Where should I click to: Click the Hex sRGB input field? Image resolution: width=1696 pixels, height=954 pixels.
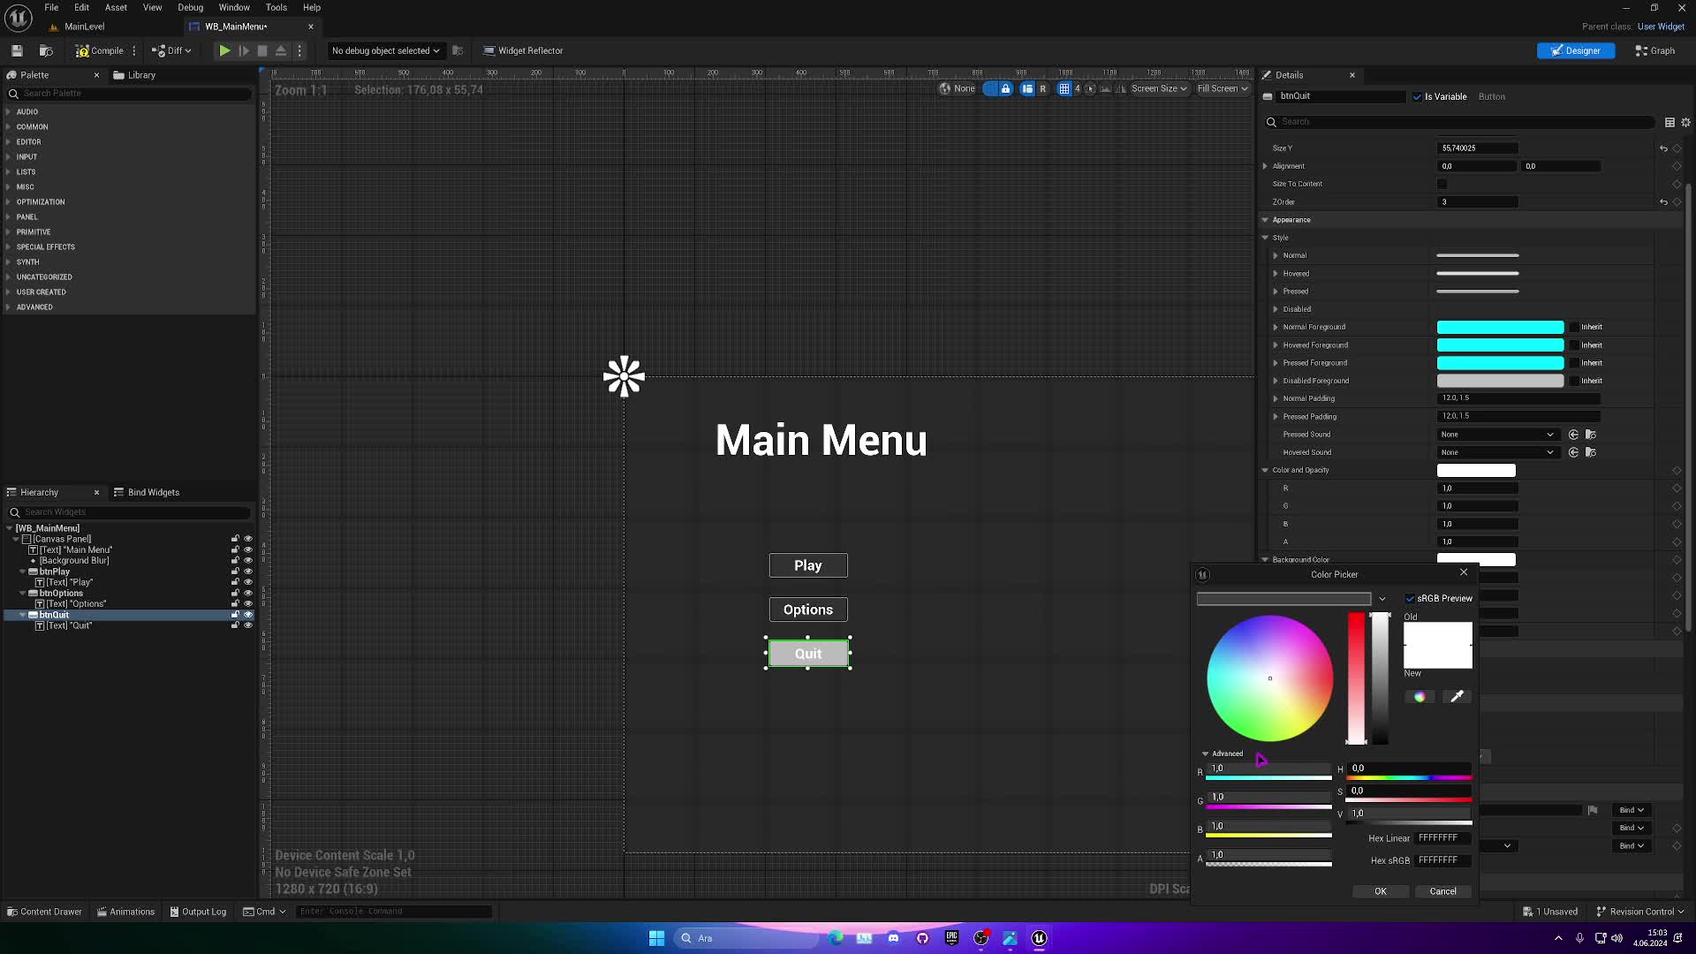point(1443,860)
